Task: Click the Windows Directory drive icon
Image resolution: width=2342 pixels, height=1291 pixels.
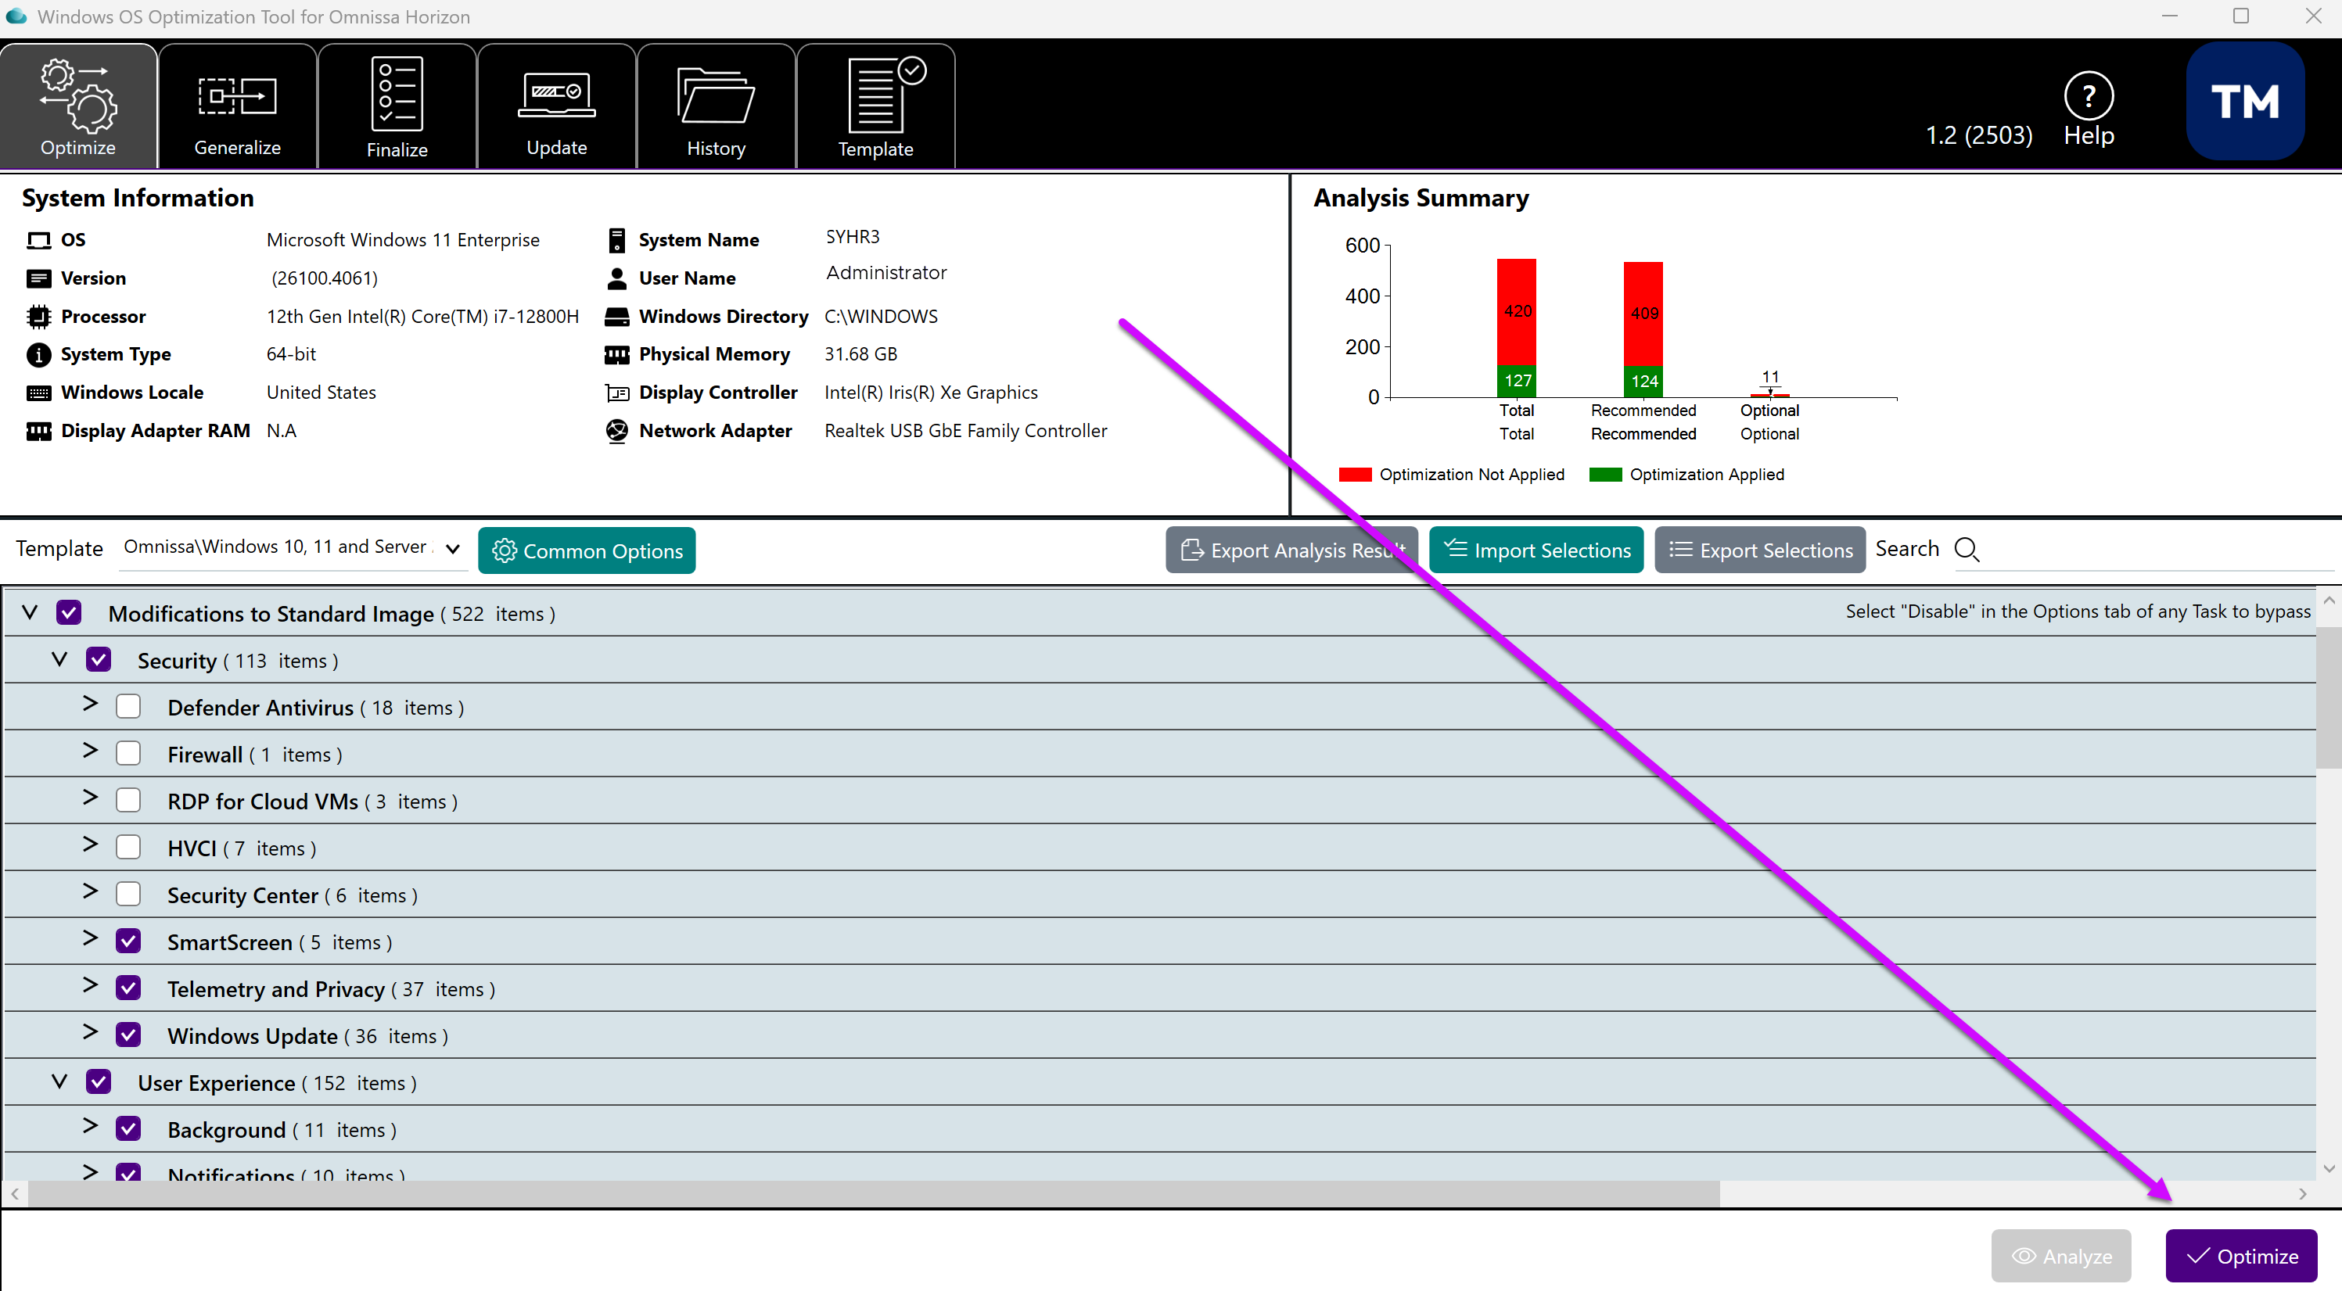Action: 617,317
